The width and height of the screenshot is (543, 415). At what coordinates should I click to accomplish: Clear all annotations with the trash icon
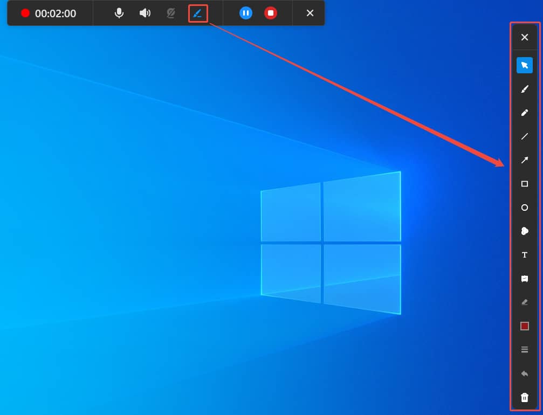coord(524,397)
